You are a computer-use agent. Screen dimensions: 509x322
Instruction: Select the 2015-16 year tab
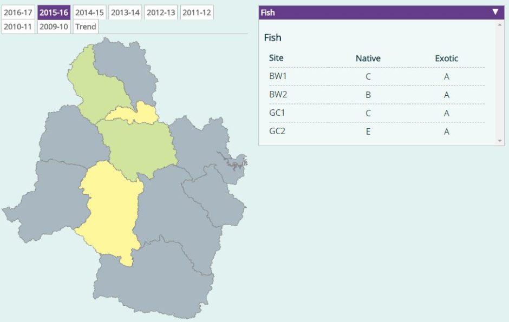[x=54, y=12]
